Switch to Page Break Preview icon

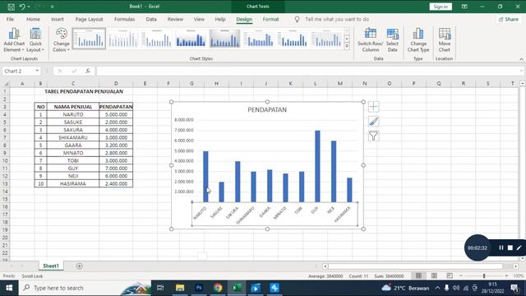point(450,276)
